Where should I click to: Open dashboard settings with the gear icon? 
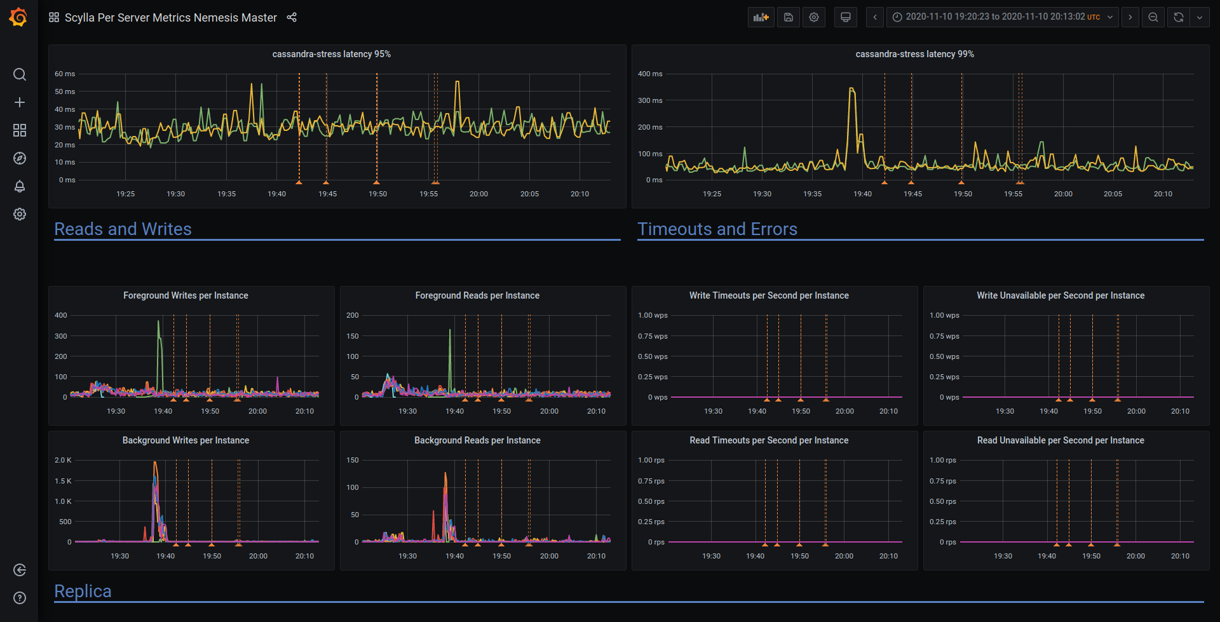click(814, 17)
